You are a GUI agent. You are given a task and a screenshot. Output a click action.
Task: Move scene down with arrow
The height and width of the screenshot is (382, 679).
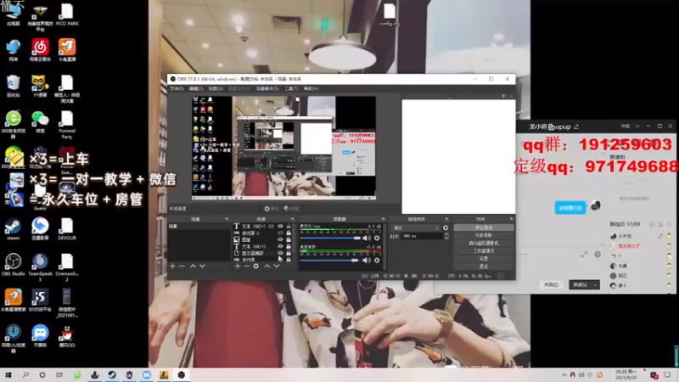[x=202, y=266]
